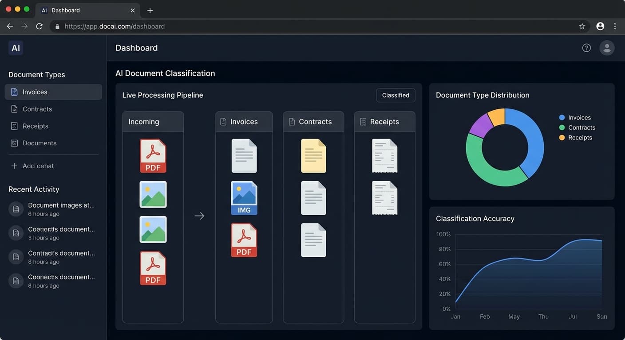Open the help question mark icon
The height and width of the screenshot is (340, 625).
pos(586,48)
